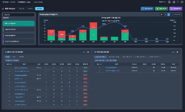Image resolution: width=185 pixels, height=112 pixels.
Task: Toggle the green legend swatch in chart
Action: 103,21
